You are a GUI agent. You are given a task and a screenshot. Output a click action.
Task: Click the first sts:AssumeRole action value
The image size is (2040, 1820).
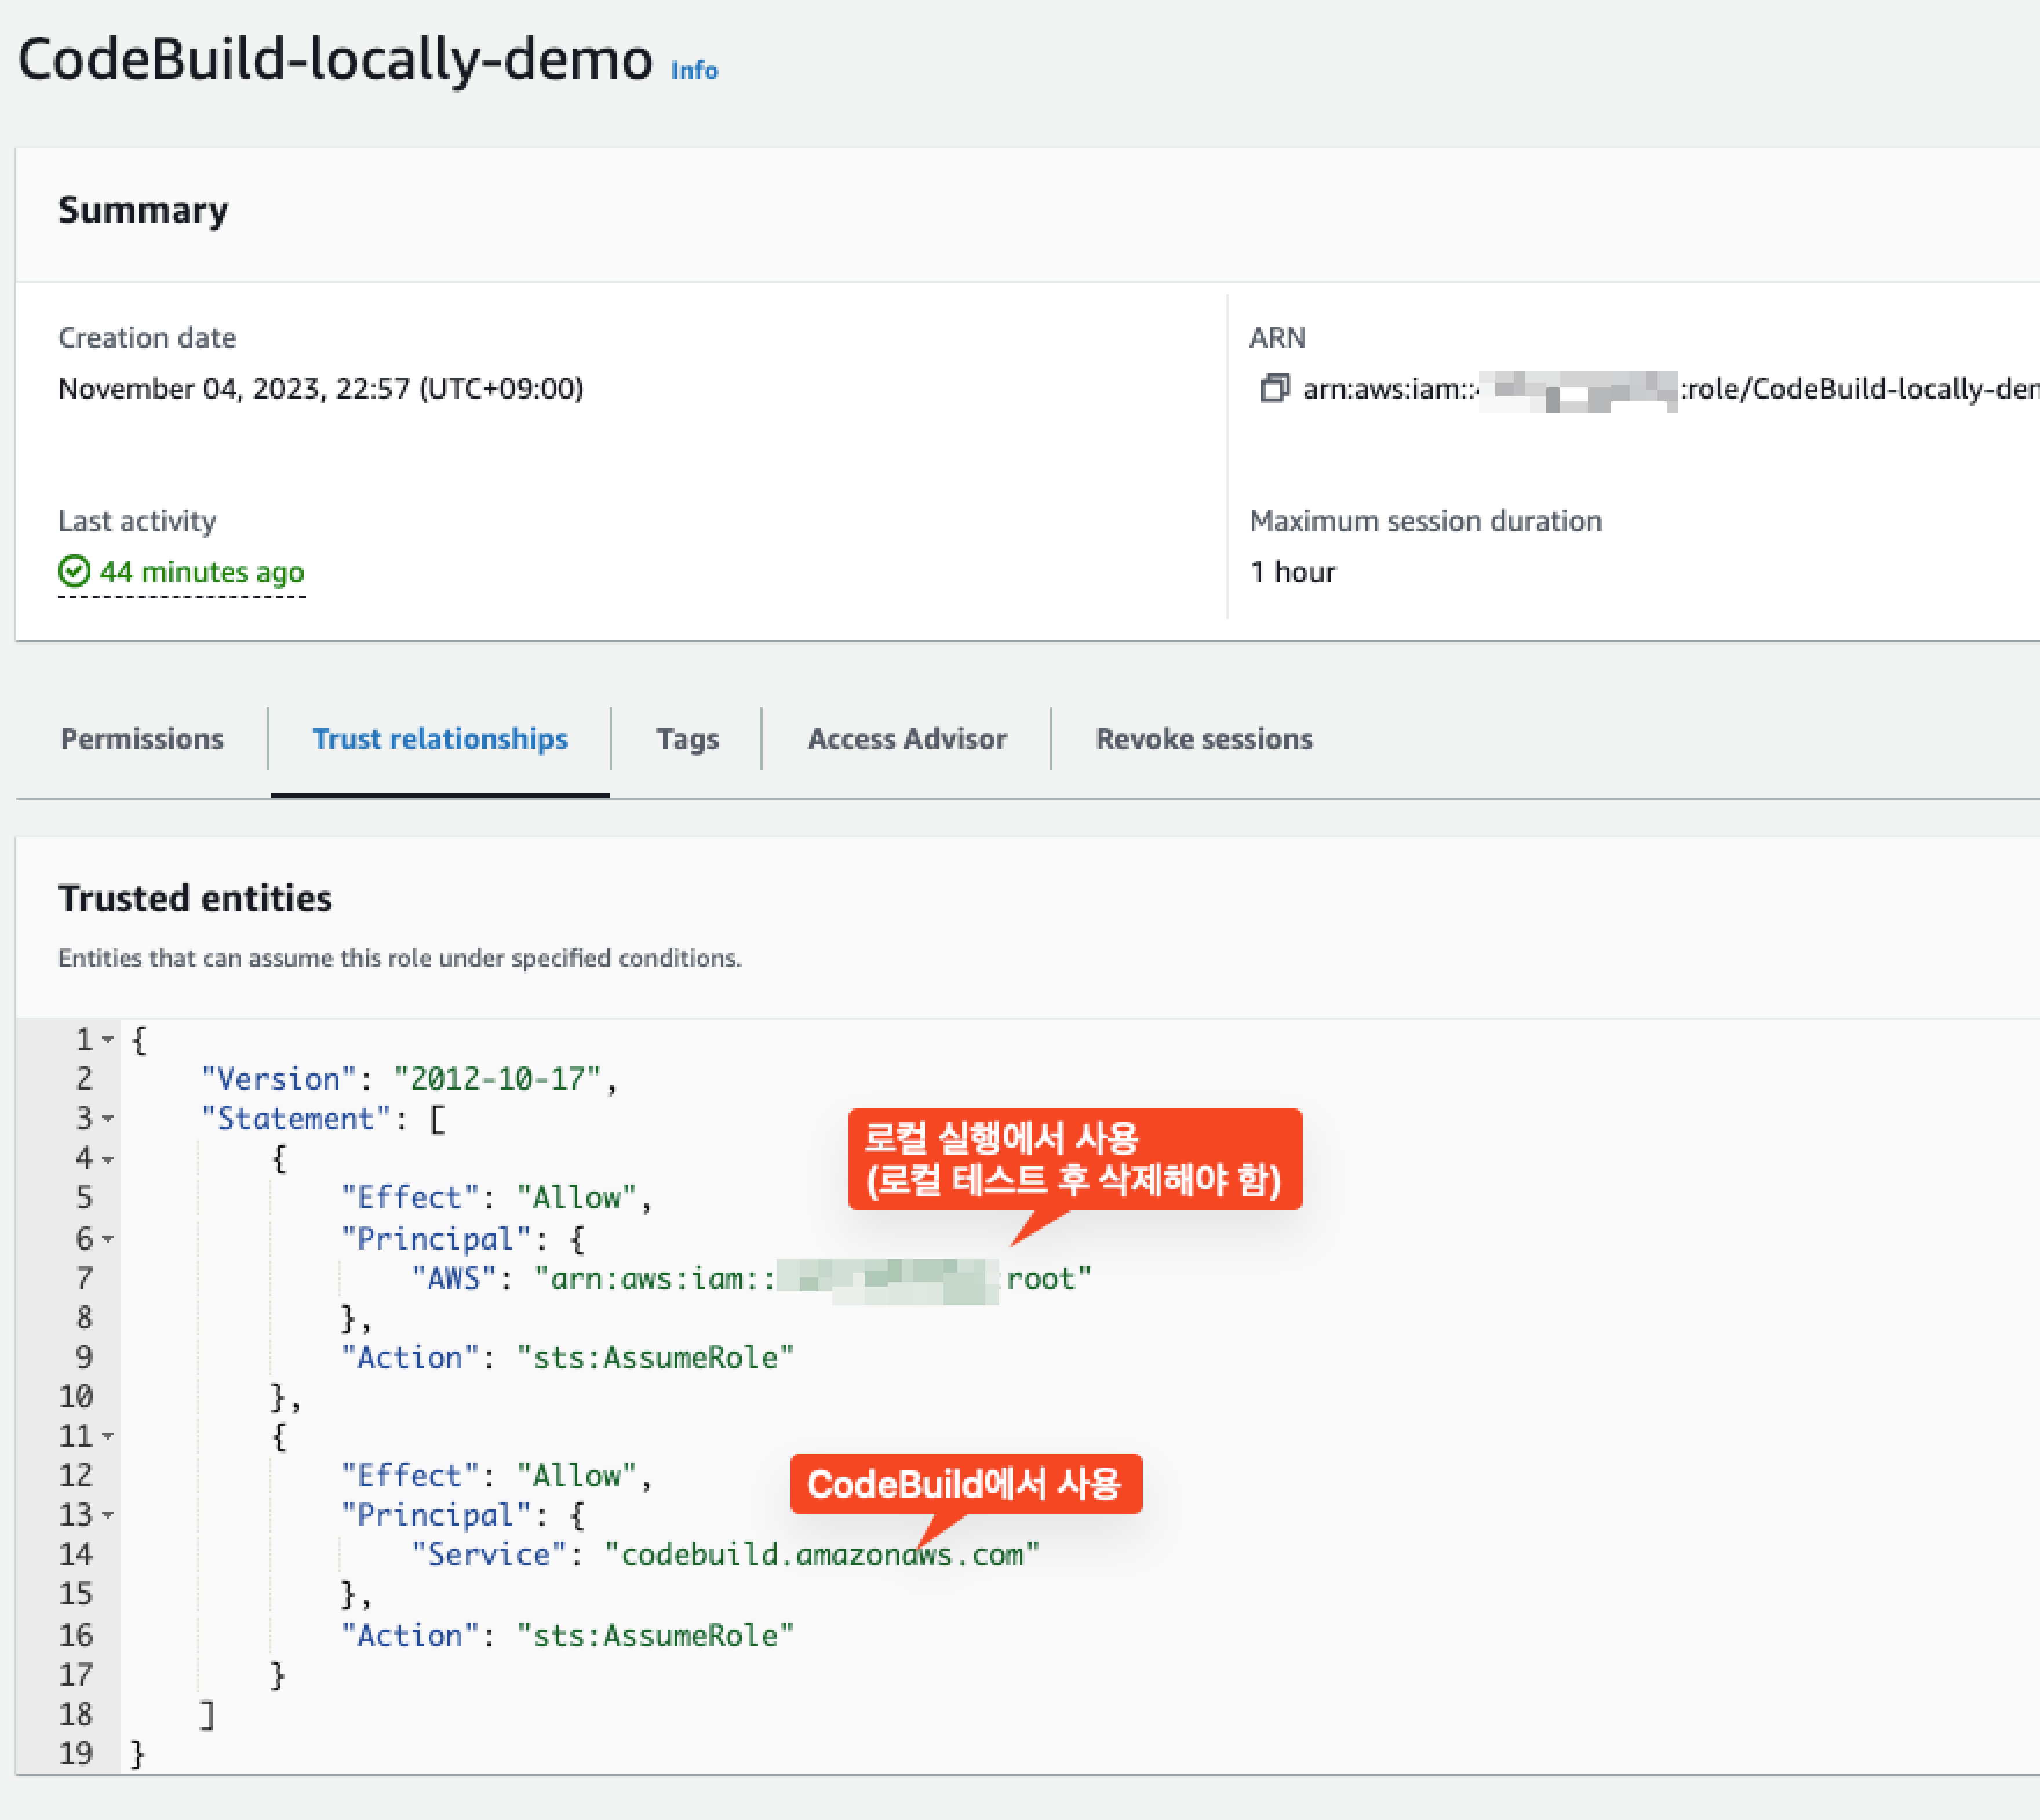(655, 1357)
